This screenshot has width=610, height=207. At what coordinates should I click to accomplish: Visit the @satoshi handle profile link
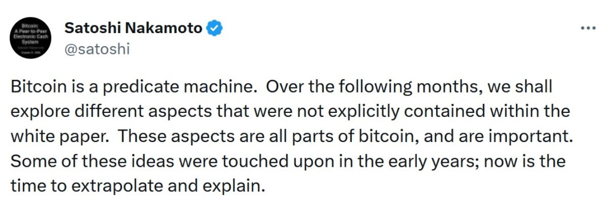click(x=98, y=50)
